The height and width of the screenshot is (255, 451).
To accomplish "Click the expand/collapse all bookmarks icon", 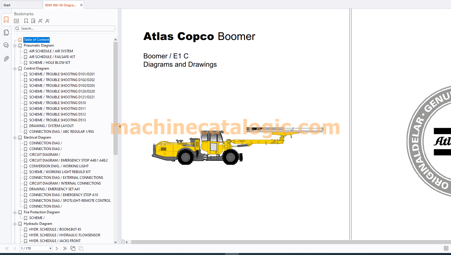I will 16,21.
